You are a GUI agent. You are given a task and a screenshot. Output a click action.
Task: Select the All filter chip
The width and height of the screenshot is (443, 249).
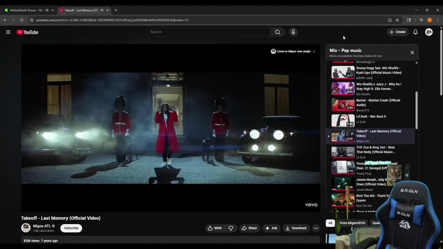click(x=331, y=223)
